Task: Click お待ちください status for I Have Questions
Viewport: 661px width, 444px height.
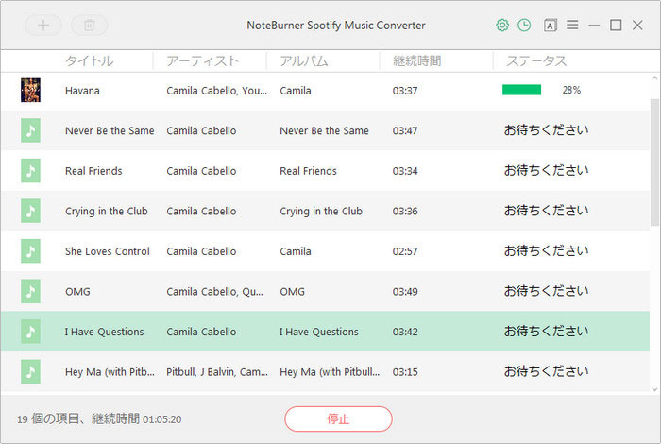Action: click(x=547, y=332)
